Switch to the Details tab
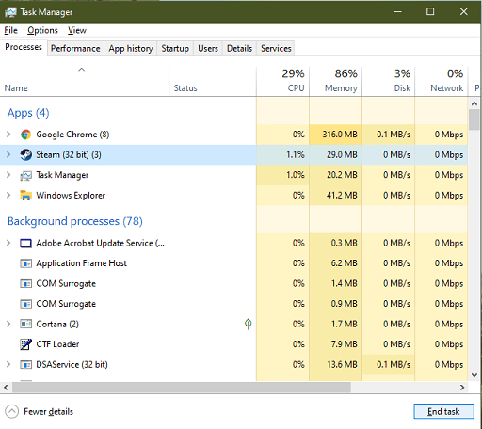 pos(239,49)
